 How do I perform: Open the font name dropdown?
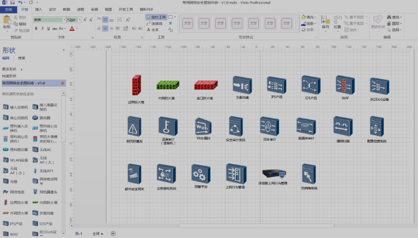tap(64, 19)
